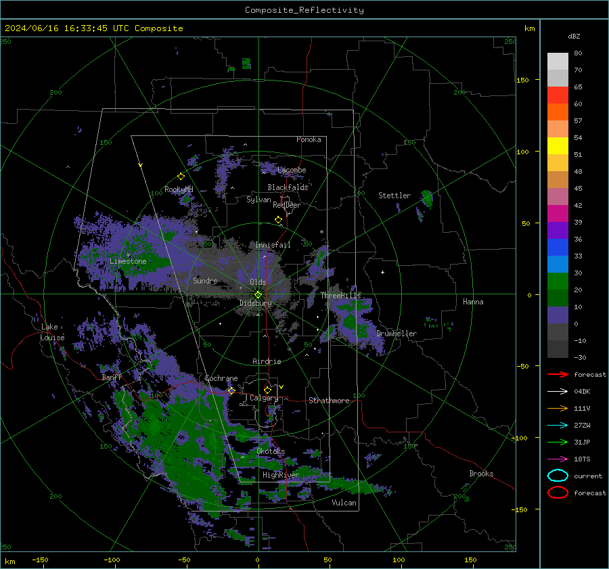Screen dimensions: 609x569
Task: Click the Olds city label
Action: 258,282
